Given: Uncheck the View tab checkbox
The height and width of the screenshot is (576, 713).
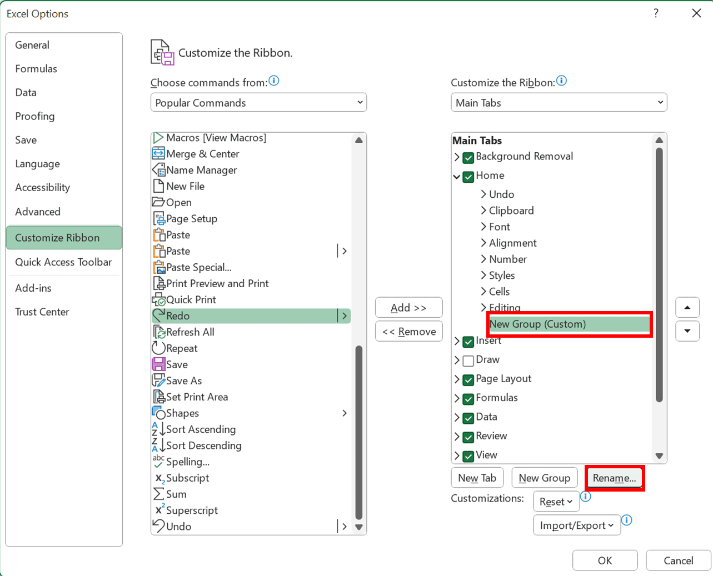Looking at the screenshot, I should coord(468,457).
